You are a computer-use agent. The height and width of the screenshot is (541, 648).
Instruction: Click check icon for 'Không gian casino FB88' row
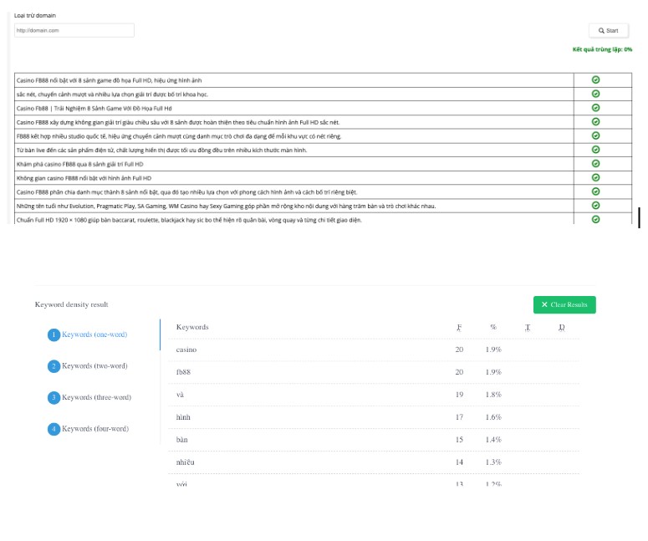pyautogui.click(x=595, y=177)
